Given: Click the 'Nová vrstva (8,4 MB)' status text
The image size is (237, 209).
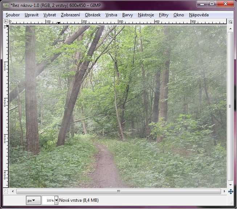Looking at the screenshot, I should 79,200.
